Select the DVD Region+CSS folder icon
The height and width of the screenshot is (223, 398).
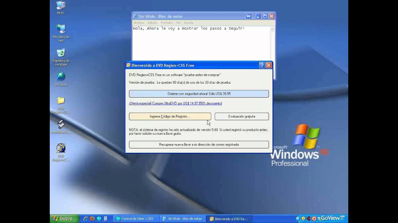tap(61, 105)
